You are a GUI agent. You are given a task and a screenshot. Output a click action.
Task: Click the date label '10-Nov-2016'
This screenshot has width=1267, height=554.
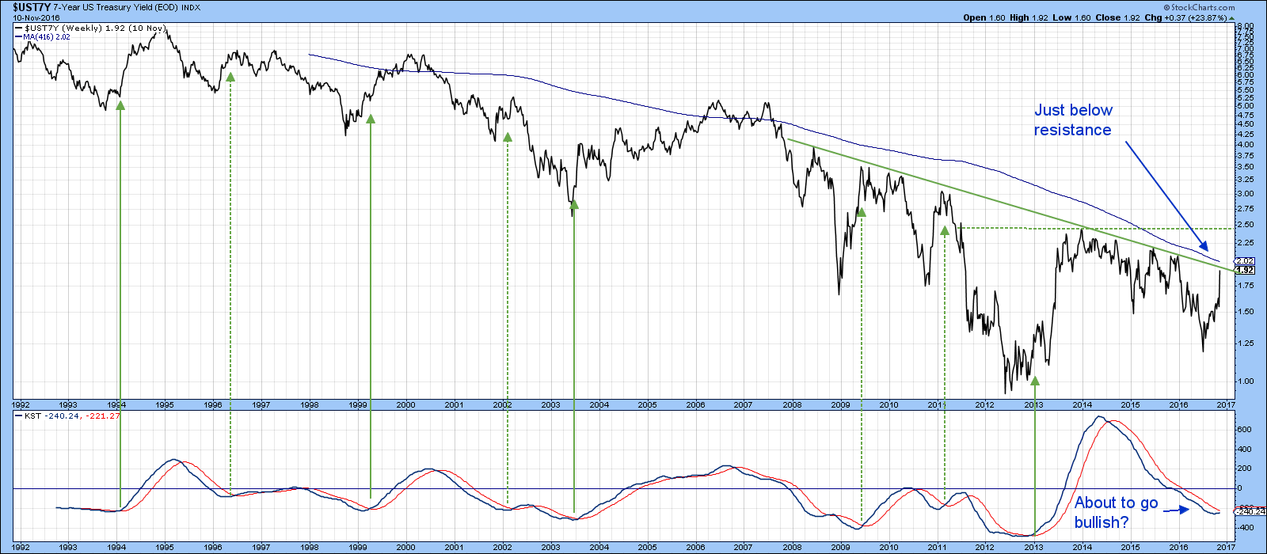(x=36, y=17)
